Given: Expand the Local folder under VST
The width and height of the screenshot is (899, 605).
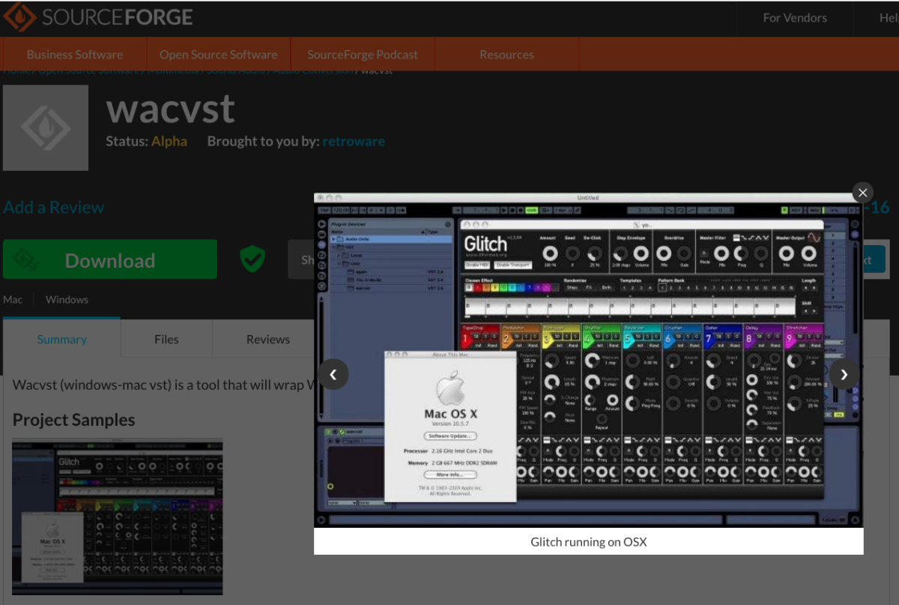Looking at the screenshot, I should click(x=339, y=255).
